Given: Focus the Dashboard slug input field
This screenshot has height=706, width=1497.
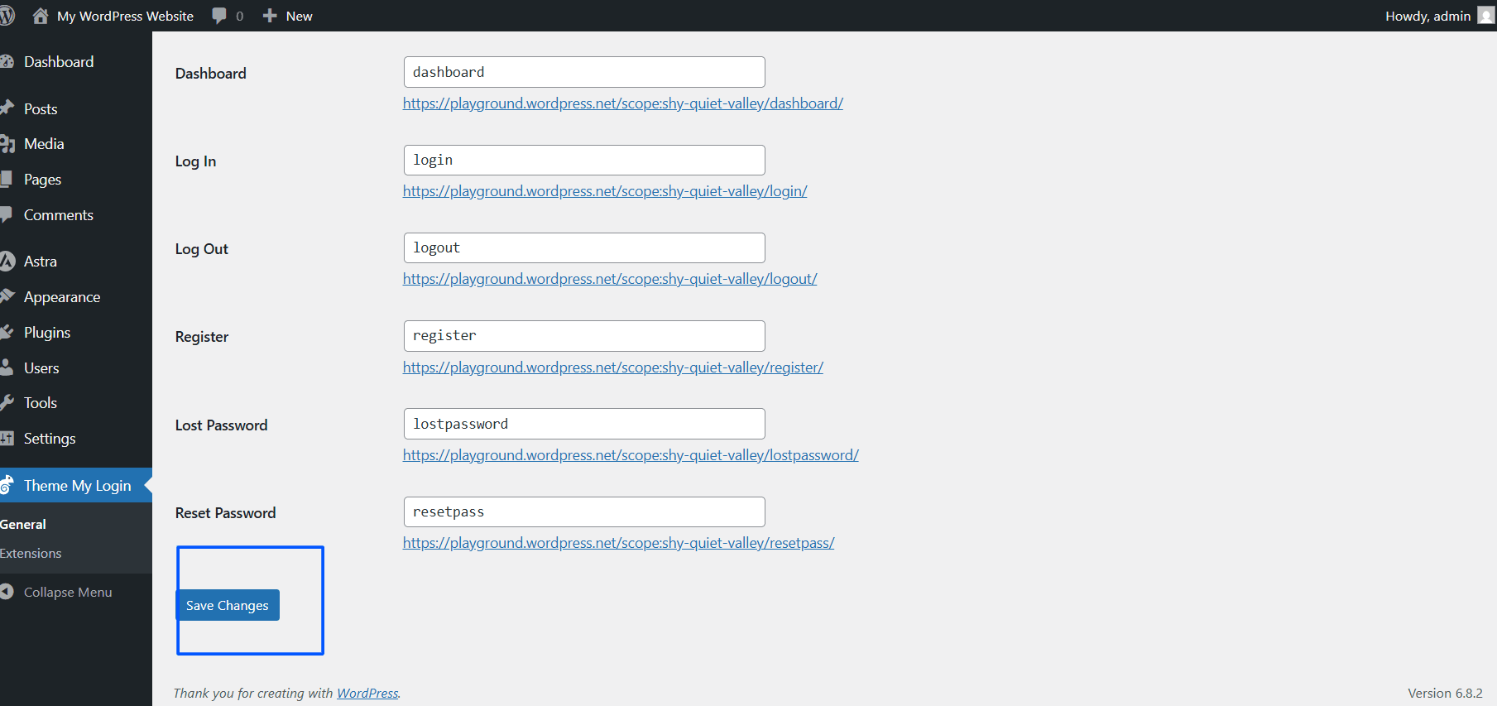Looking at the screenshot, I should point(584,72).
